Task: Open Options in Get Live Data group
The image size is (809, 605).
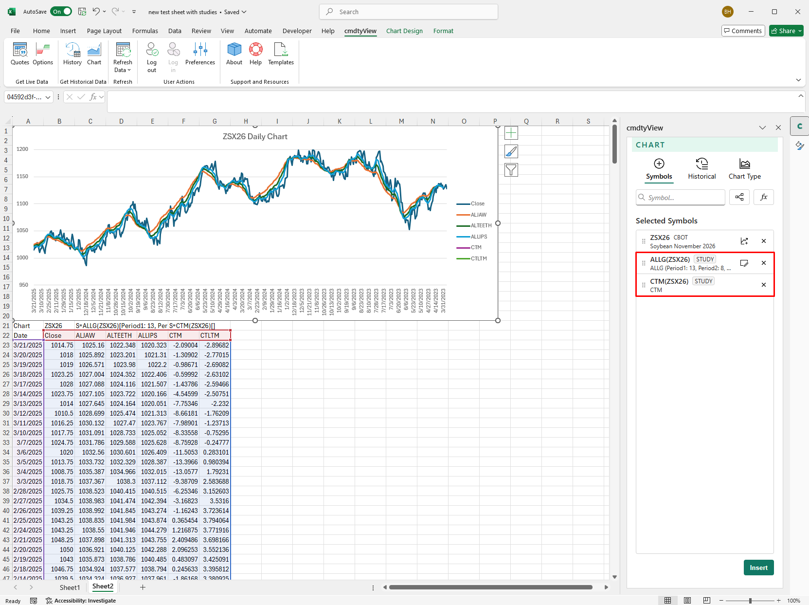Action: point(43,54)
